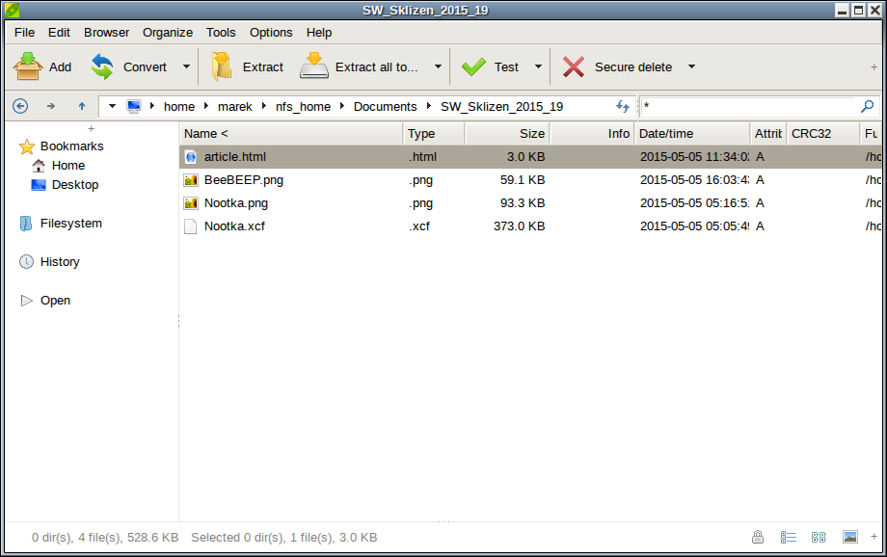Click the green Test checkmark icon
The image size is (887, 557).
coord(473,66)
